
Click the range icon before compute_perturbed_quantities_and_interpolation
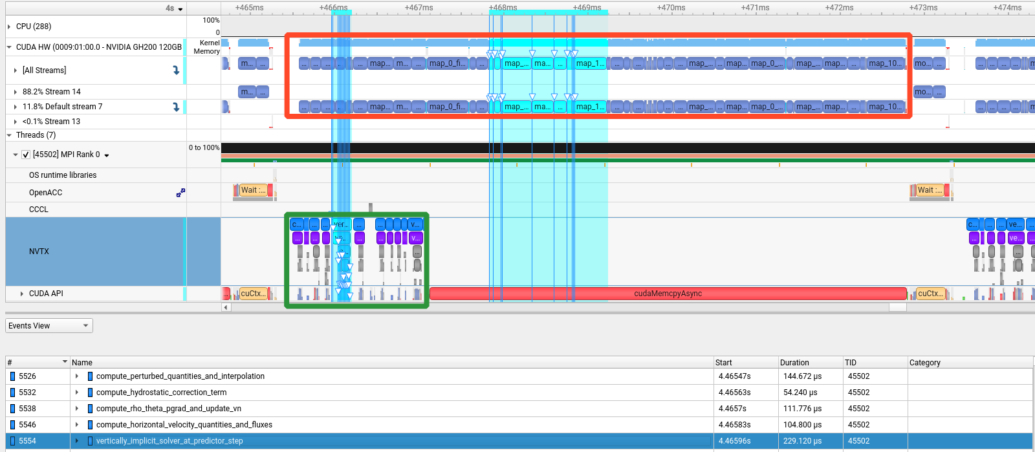point(90,376)
